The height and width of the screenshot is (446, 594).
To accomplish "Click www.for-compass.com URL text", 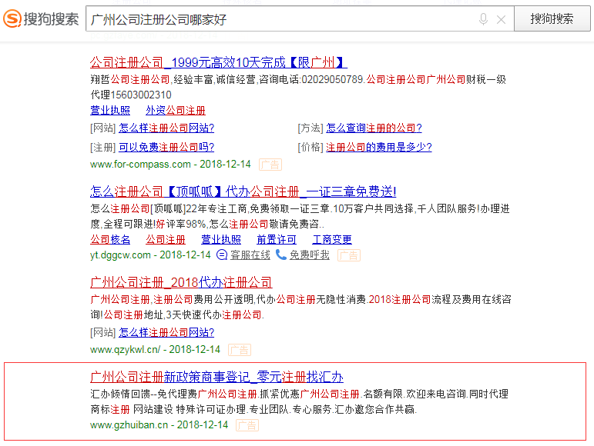I will point(140,165).
